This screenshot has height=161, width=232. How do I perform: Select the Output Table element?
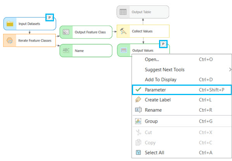[x=143, y=12]
